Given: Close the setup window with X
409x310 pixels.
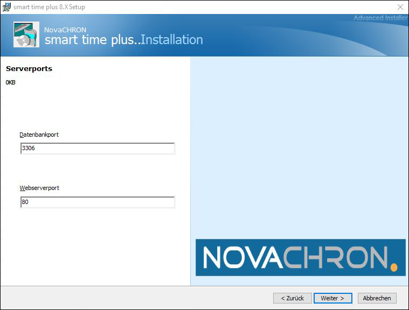Looking at the screenshot, I should [400, 7].
